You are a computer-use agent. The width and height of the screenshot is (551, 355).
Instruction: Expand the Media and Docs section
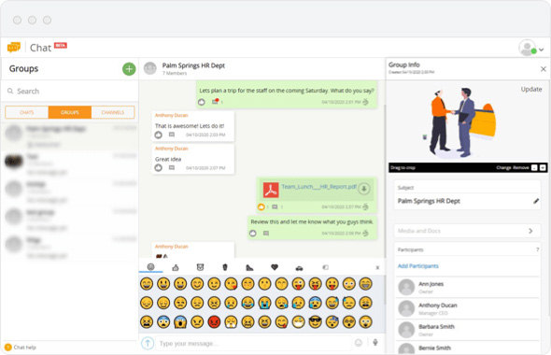[467, 231]
